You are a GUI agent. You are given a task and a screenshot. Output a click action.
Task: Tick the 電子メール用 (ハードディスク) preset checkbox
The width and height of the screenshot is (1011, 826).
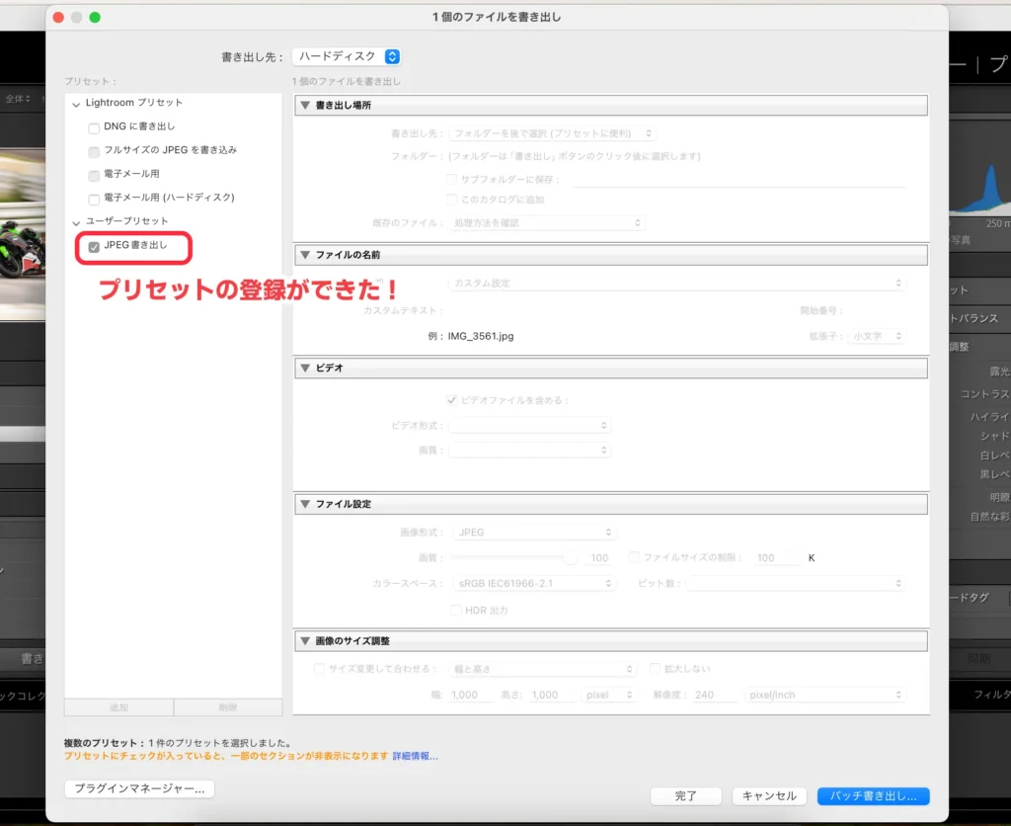(94, 199)
